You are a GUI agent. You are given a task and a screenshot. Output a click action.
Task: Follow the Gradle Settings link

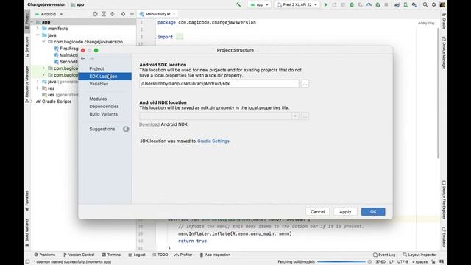point(213,141)
